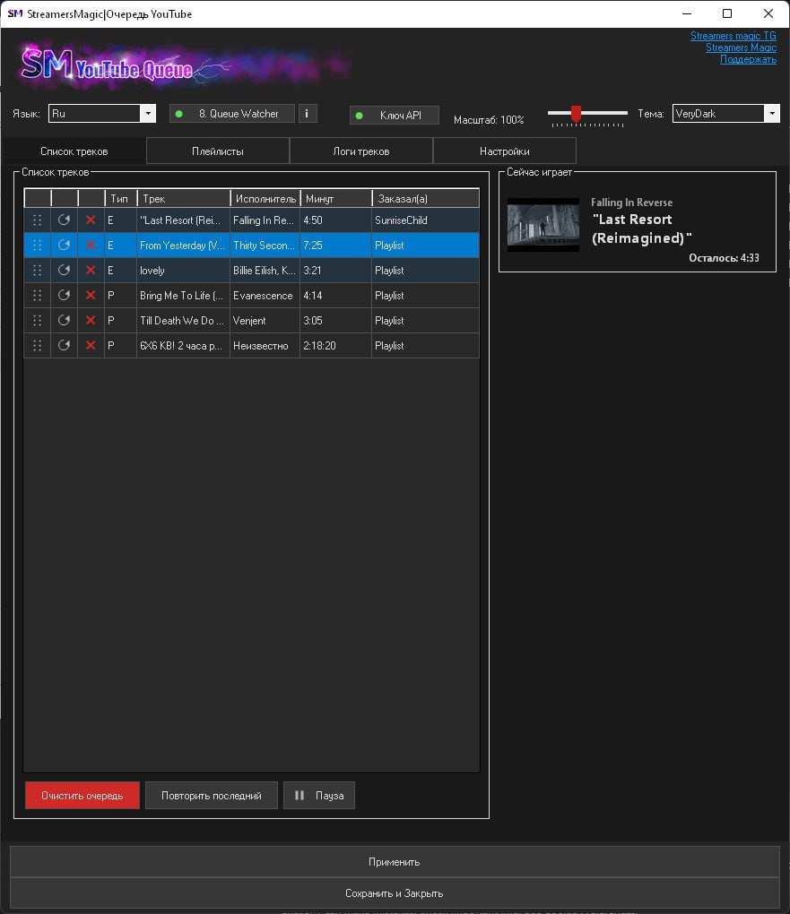Delete the "Bring Me To Life" track

point(91,295)
